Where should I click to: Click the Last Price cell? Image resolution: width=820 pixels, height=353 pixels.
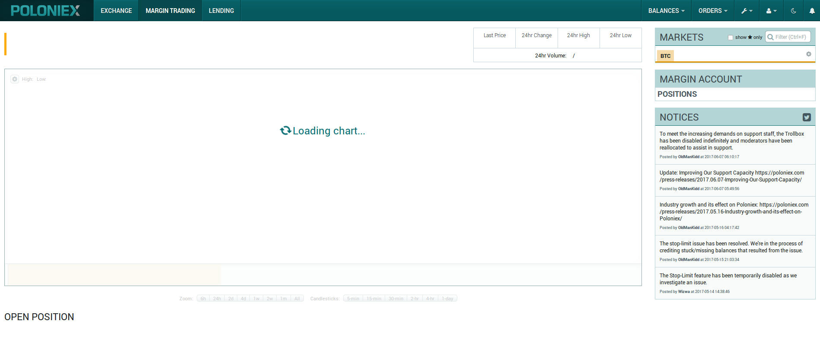click(495, 38)
